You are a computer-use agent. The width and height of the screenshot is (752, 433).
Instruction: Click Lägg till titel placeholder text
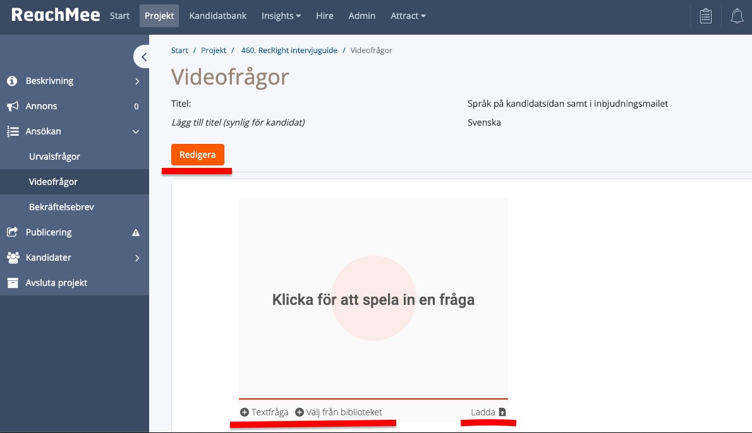[238, 122]
